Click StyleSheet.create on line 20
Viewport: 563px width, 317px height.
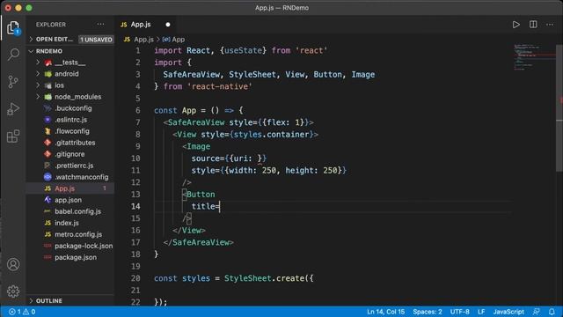click(x=264, y=278)
